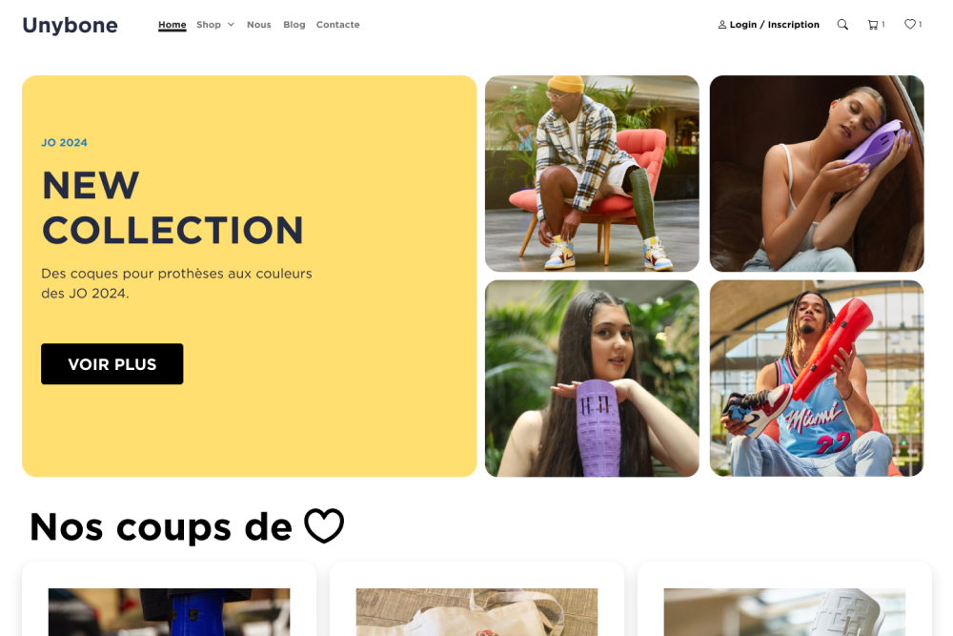Open the Nous page link
The width and height of the screenshot is (953, 636).
click(259, 25)
